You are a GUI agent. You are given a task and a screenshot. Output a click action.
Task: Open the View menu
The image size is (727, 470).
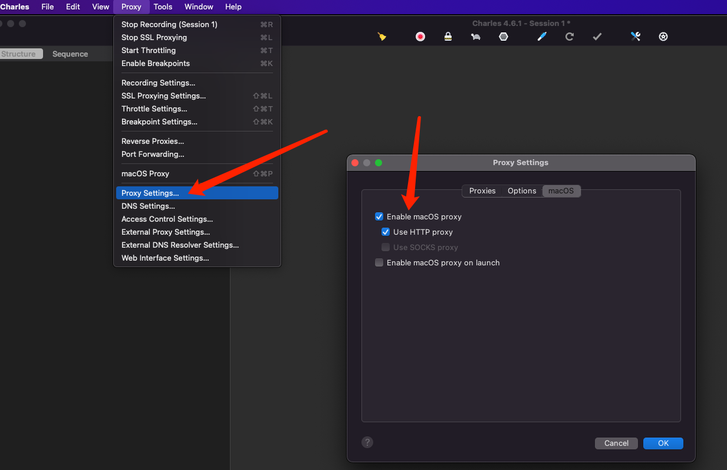[101, 6]
